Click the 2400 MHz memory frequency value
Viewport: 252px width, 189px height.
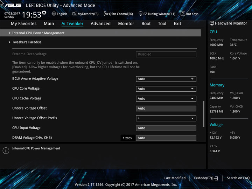216,98
